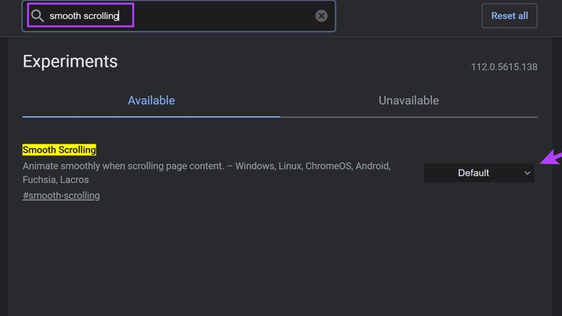Open the Smooth Scrolling Default dropdown
This screenshot has width=562, height=316.
click(478, 173)
